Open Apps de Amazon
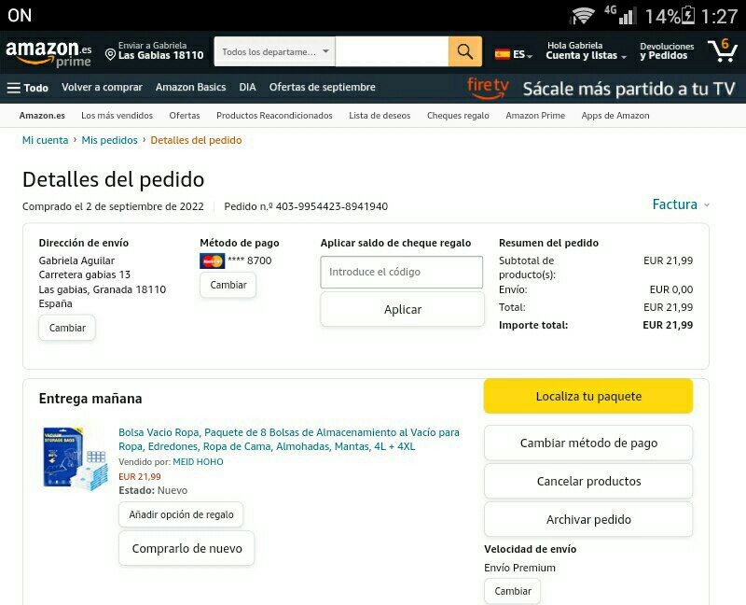The width and height of the screenshot is (746, 605). pos(615,115)
